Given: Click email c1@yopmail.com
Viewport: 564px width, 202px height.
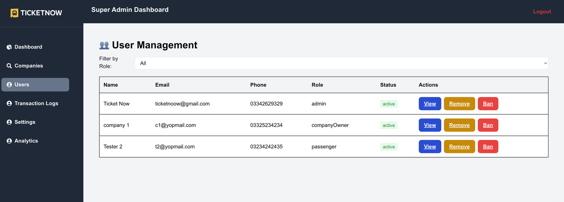Looking at the screenshot, I should click(176, 125).
